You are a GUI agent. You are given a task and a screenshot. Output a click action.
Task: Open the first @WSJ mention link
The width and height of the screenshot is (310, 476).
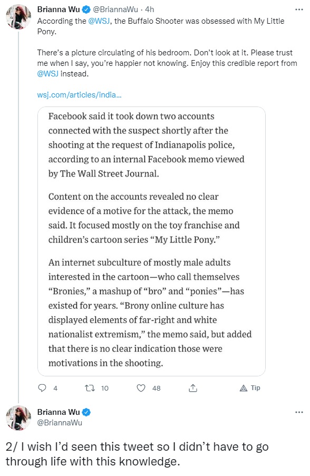click(x=99, y=21)
